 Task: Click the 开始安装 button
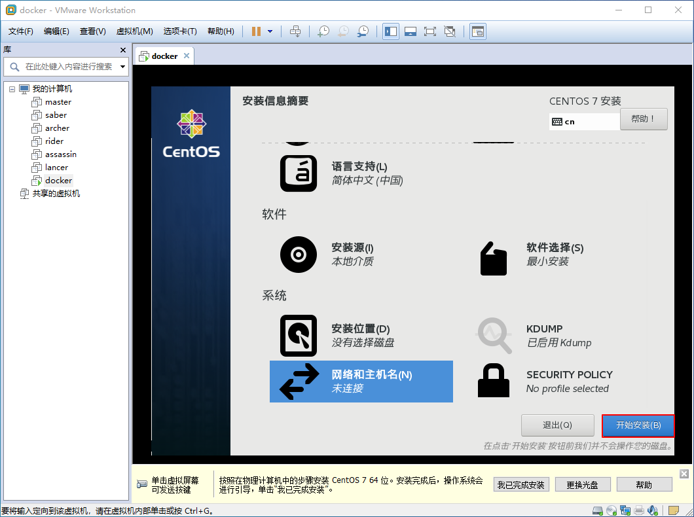pos(638,425)
